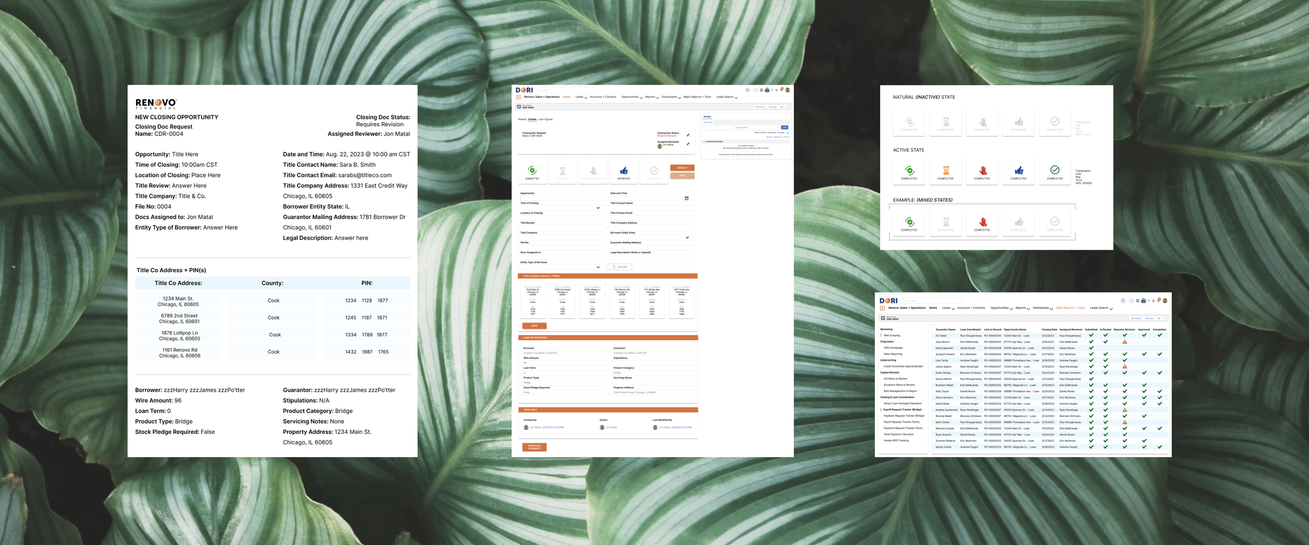Edit Closing Doc Status with its pencil icon
1309x545 pixels.
(688, 135)
